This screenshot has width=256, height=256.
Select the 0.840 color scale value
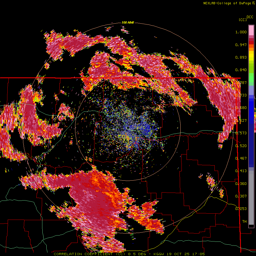tap(241, 70)
